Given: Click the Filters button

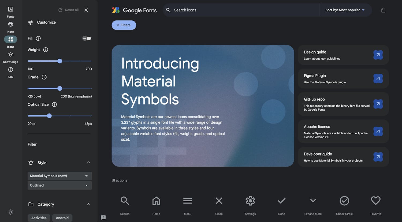Looking at the screenshot, I should [124, 25].
